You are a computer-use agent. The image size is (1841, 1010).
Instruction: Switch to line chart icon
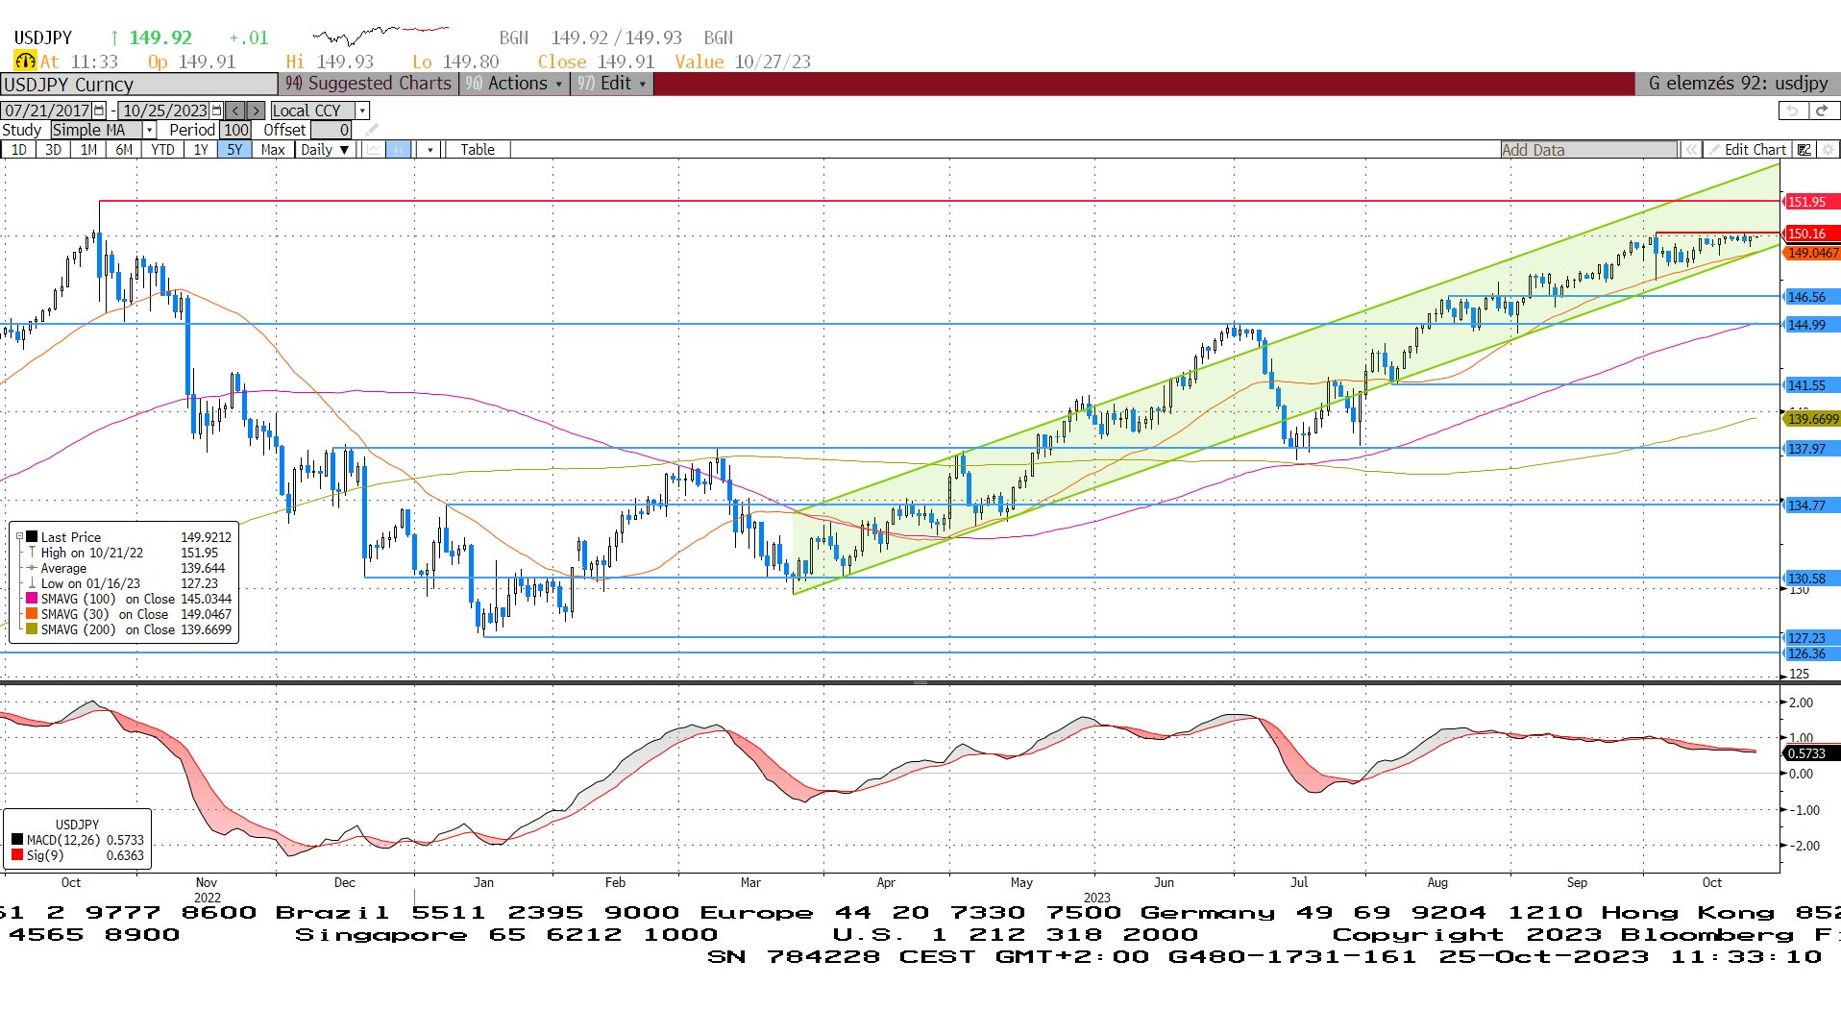pyautogui.click(x=373, y=149)
